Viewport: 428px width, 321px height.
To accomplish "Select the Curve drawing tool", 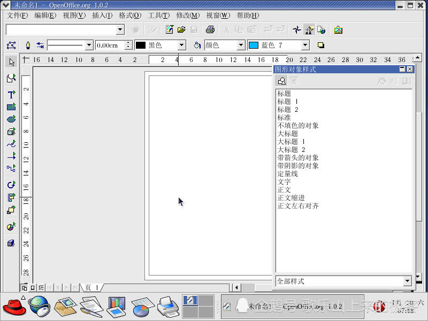I will (x=11, y=144).
